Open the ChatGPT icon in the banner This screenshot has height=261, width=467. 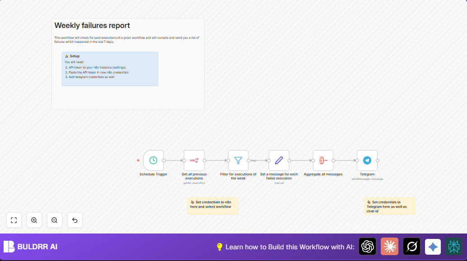(x=367, y=247)
